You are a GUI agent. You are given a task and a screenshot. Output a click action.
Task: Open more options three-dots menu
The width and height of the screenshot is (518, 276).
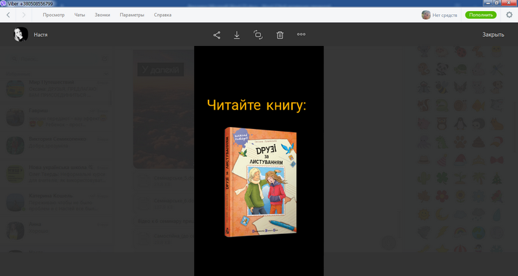point(301,35)
